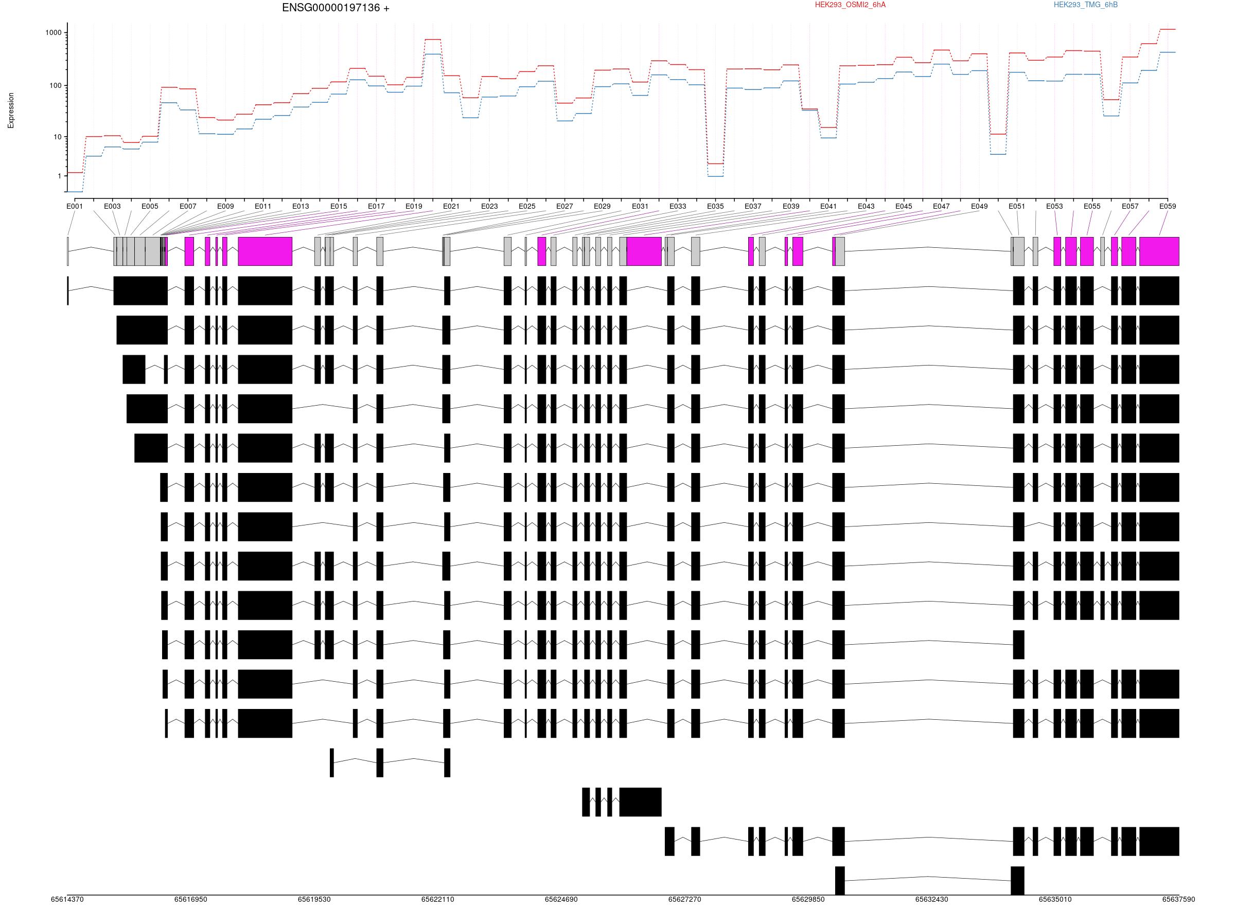Select exon label E021
The width and height of the screenshot is (1235, 910).
(451, 207)
